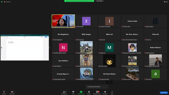Select Nurifah Malida Chania's avatar tile

(x=63, y=47)
